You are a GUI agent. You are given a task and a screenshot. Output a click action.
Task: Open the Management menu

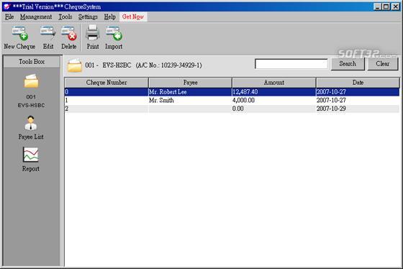tap(36, 17)
